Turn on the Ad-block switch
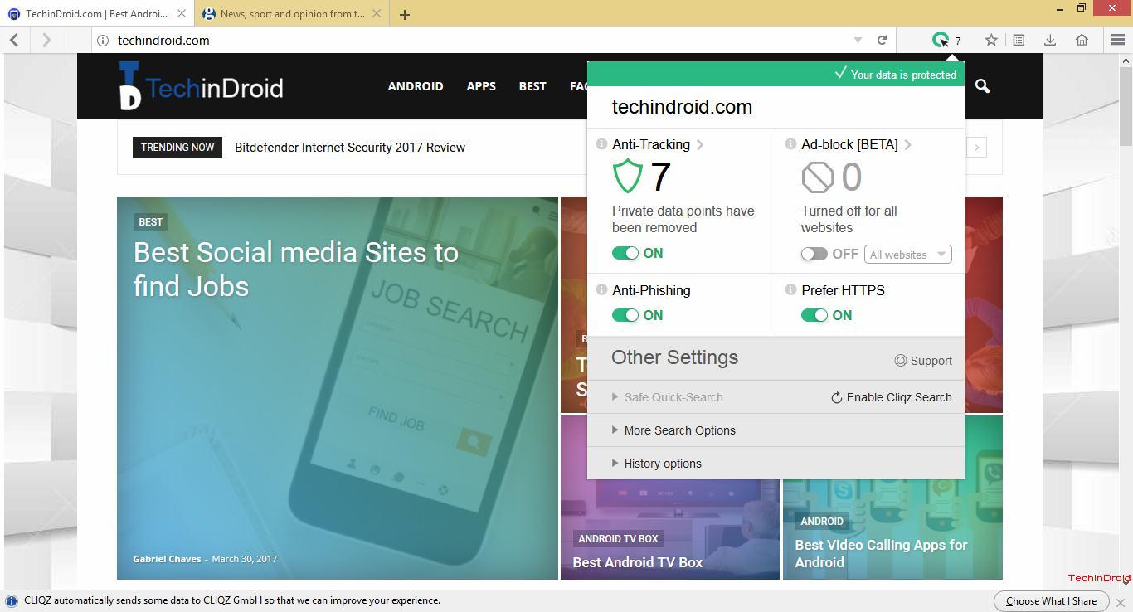Screen dimensions: 1133x612 814,254
